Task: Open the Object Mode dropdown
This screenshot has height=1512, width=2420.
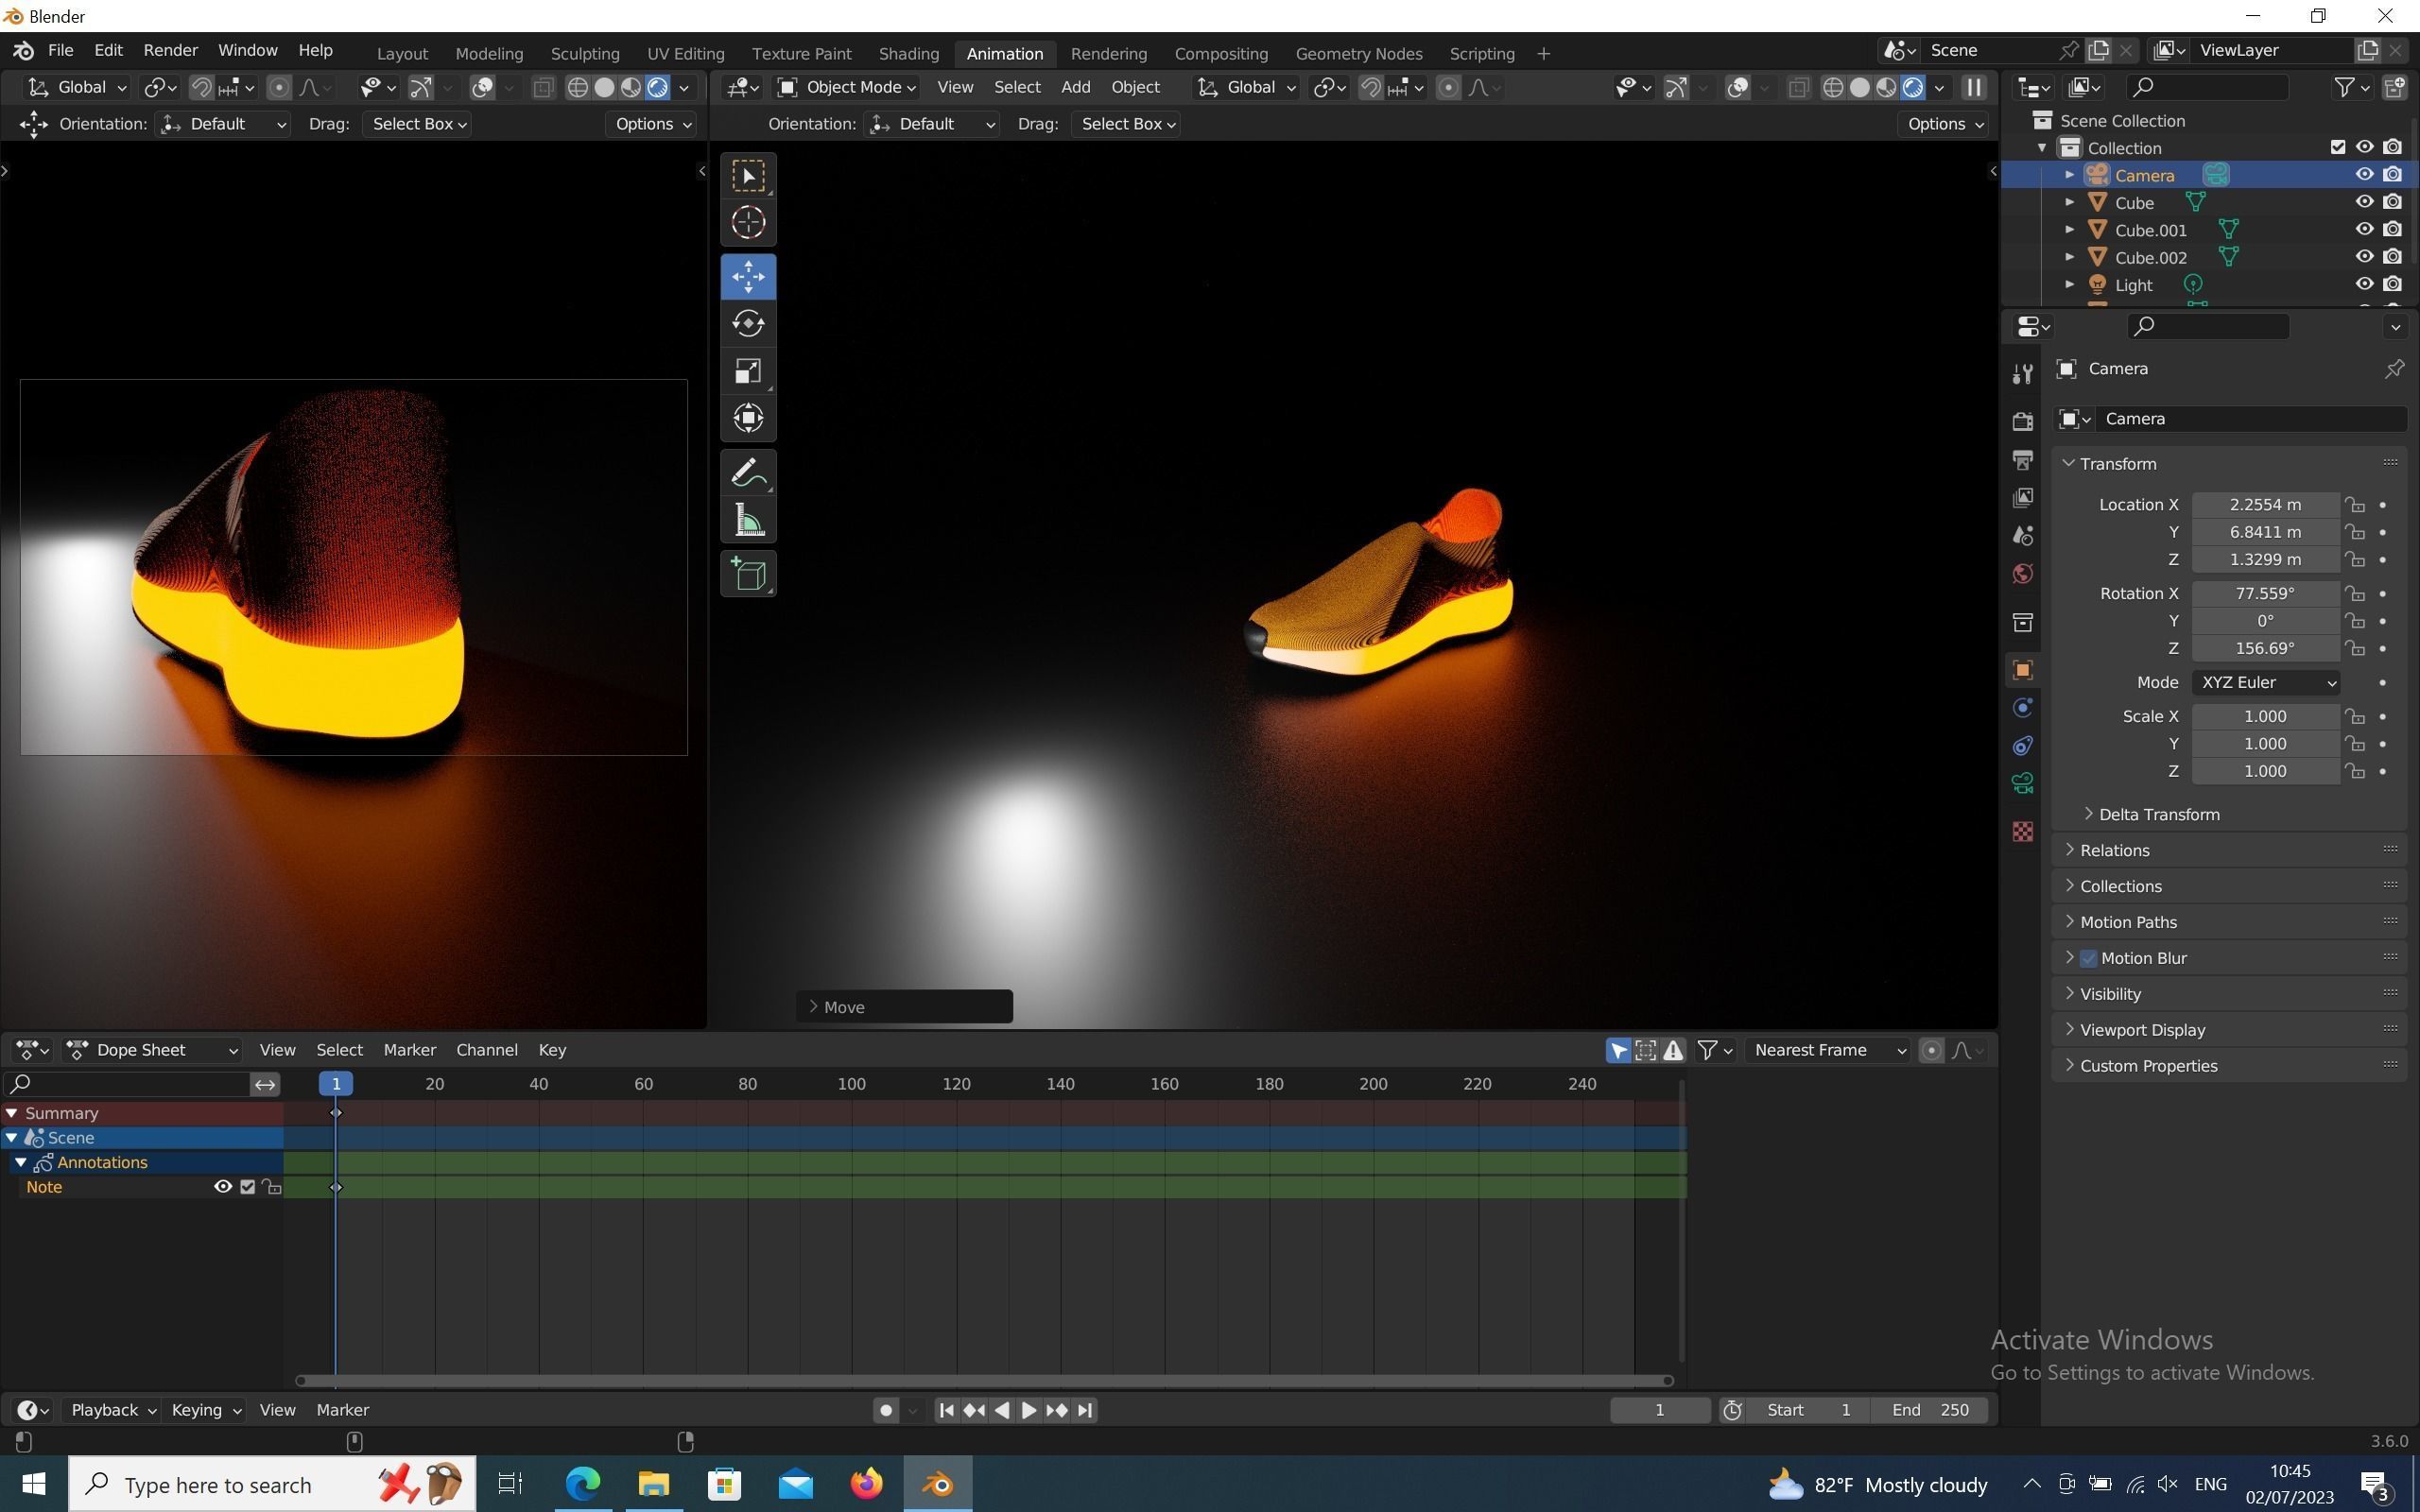Action: pos(847,88)
